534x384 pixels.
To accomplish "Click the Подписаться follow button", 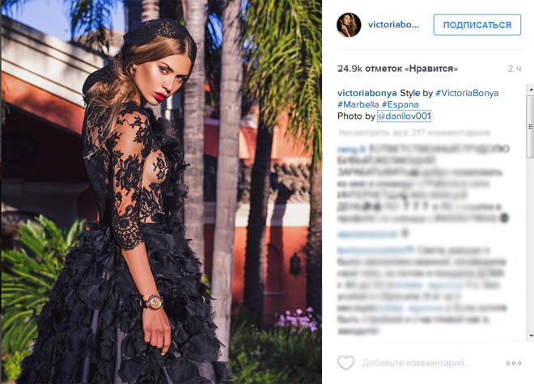I will (x=477, y=25).
